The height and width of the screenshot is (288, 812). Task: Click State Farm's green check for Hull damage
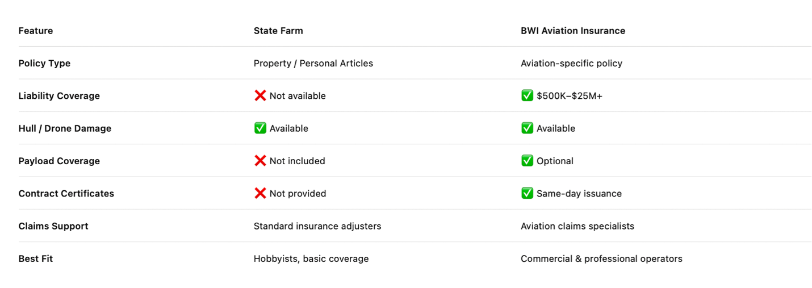coord(260,128)
